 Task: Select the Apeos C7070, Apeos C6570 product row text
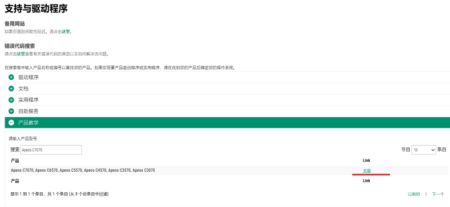point(83,170)
